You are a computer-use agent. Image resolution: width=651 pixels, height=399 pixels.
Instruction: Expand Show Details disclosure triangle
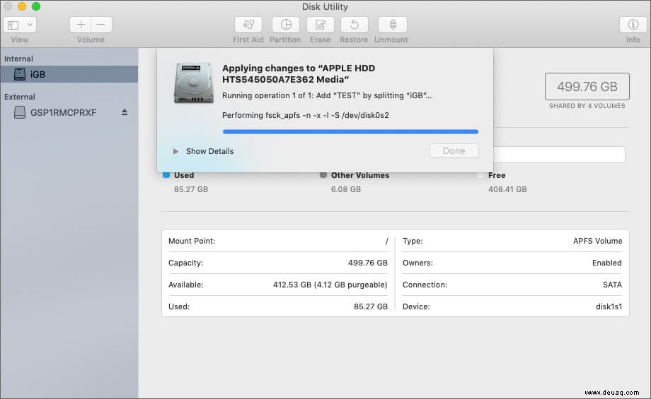(175, 151)
